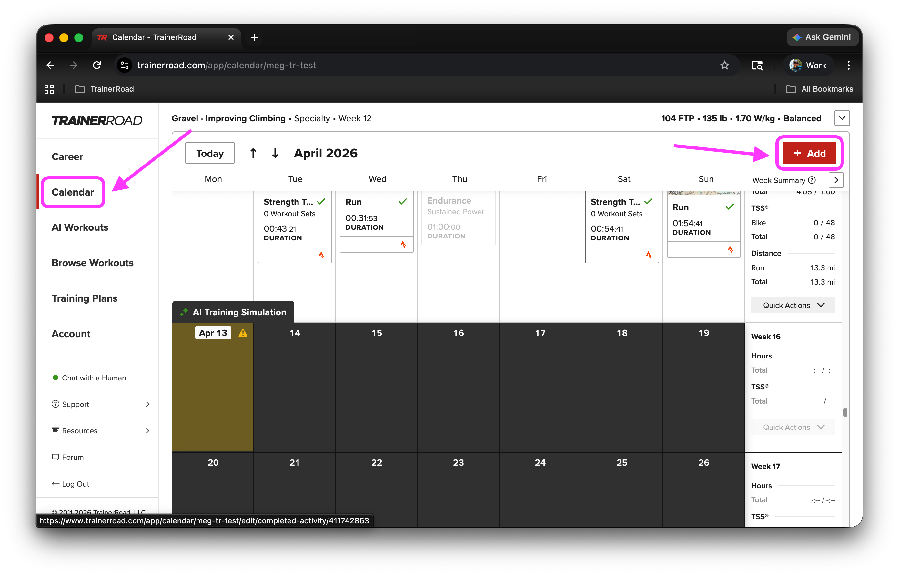Open the Work profile avatar
The image size is (899, 575).
[x=796, y=65]
